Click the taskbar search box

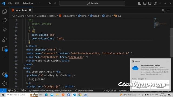tap(22, 95)
